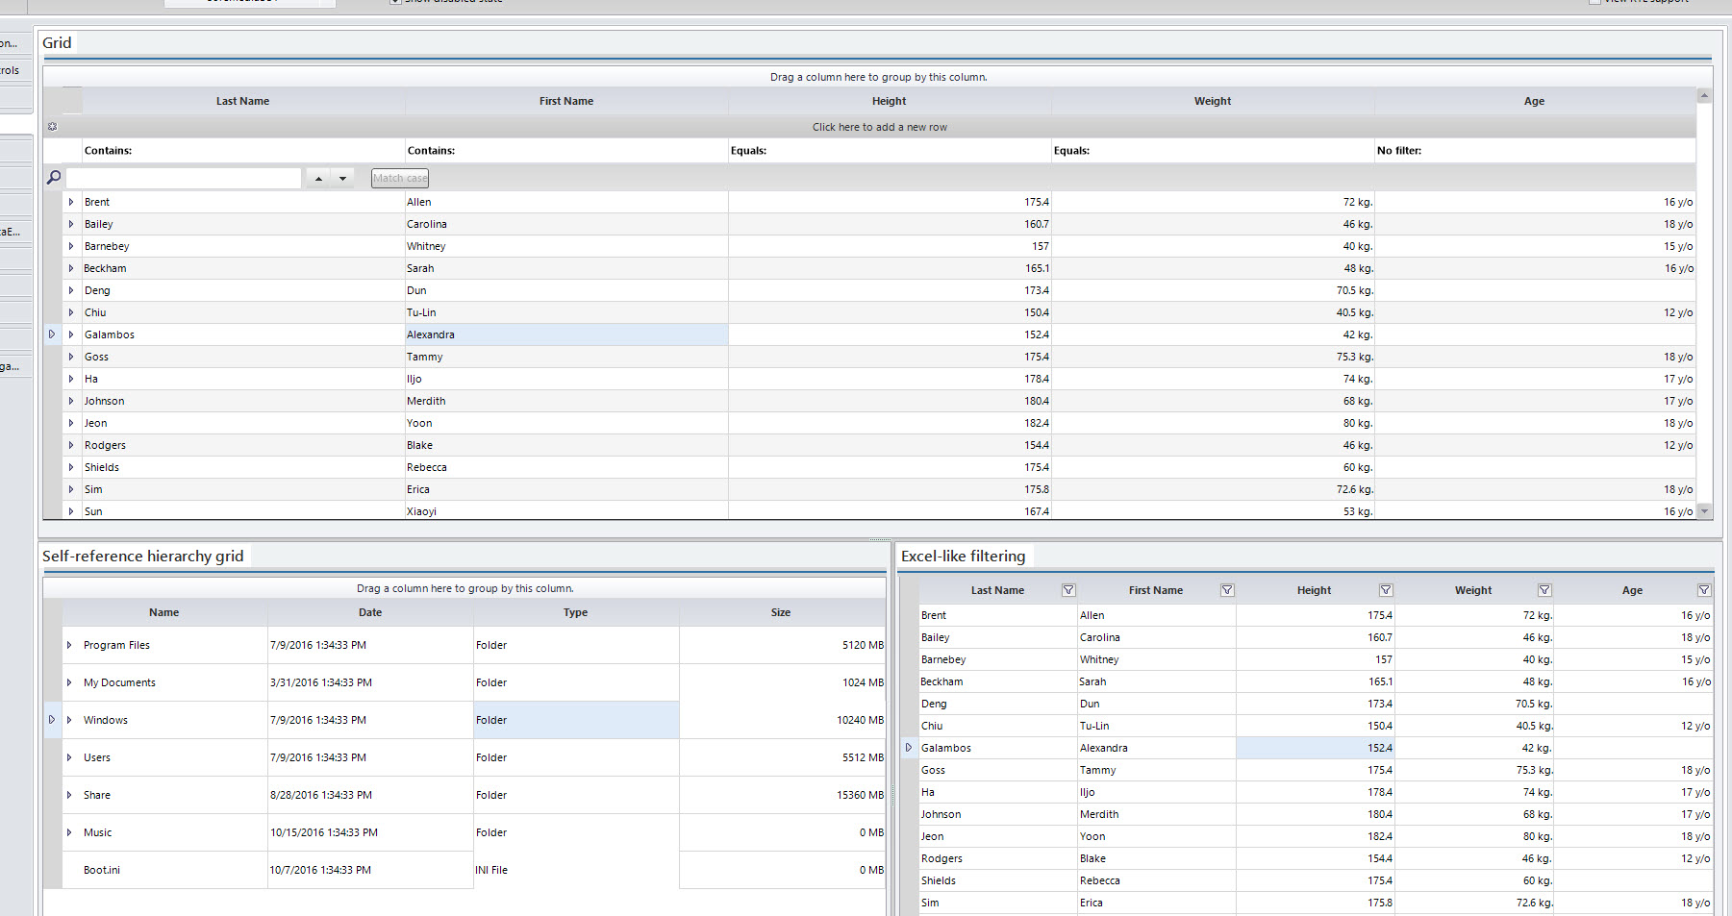Open First Name filter icon in Excel-like grid

(x=1227, y=590)
